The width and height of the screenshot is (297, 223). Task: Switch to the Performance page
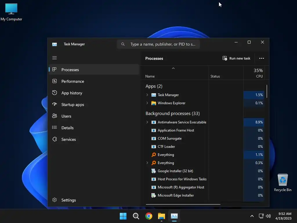click(94, 81)
